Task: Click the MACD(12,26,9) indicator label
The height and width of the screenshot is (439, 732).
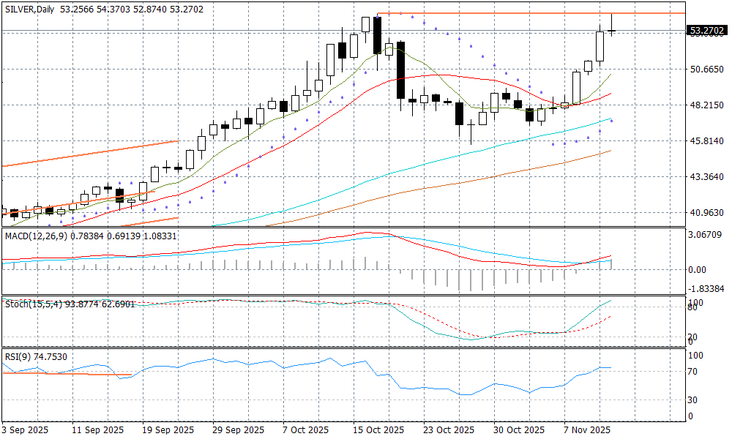Action: click(x=34, y=236)
